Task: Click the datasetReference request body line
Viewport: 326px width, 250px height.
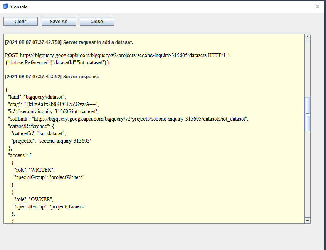Action: [x=57, y=62]
